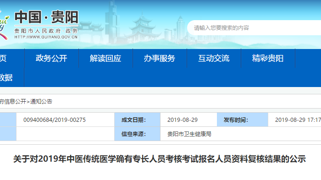This screenshot has height=180, width=321.
Task: Click the 中国·贵阳 site logo
Action: click(46, 17)
